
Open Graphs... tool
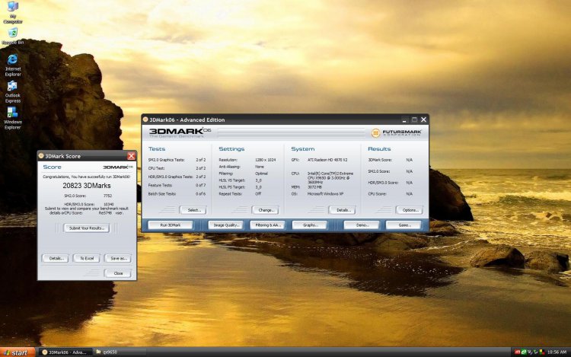click(x=310, y=225)
